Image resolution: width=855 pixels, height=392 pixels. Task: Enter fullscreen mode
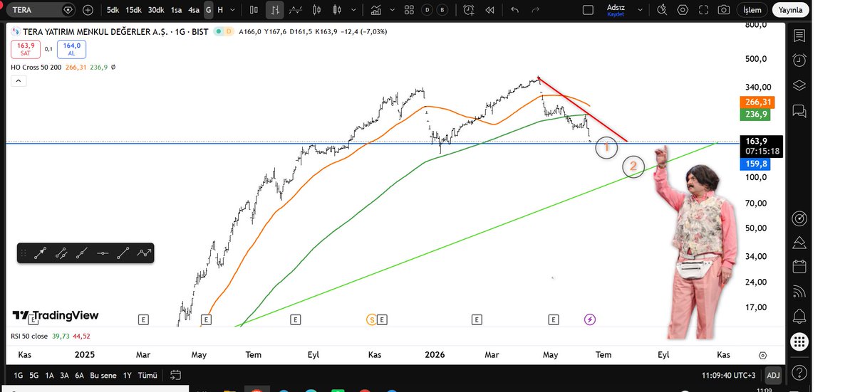coord(703,10)
